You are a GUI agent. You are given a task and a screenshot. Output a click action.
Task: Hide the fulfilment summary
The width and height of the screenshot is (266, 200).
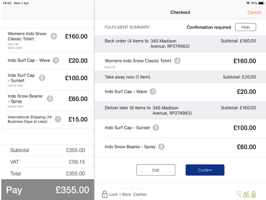click(x=245, y=27)
